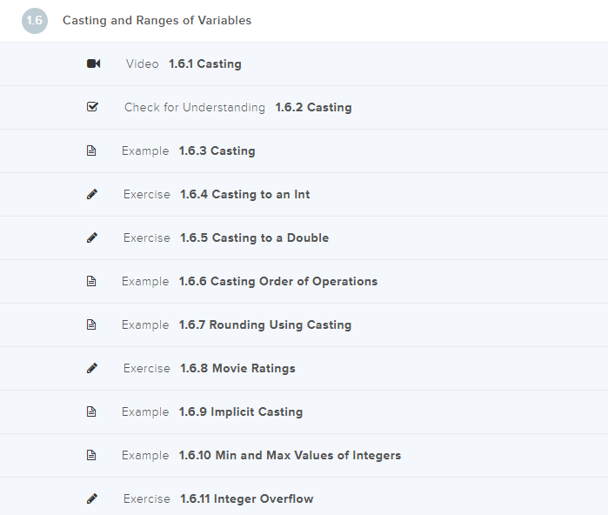Click the document icon beside 1.6.3 Casting
The width and height of the screenshot is (608, 515).
92,150
